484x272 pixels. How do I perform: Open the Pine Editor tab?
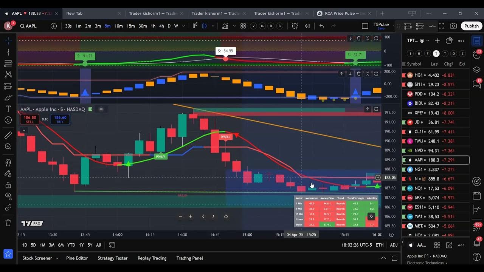[x=77, y=258]
